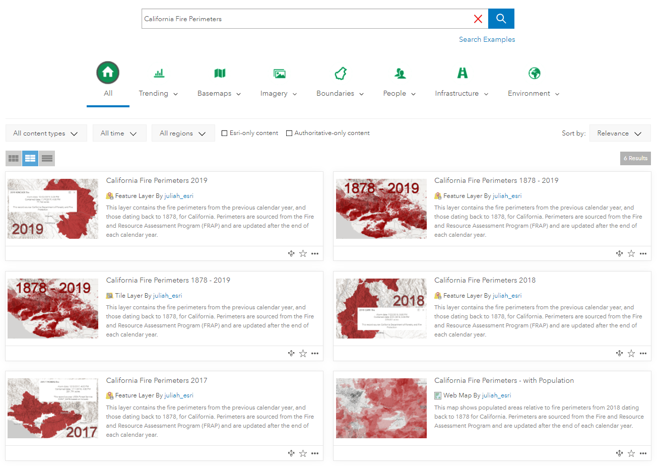This screenshot has width=657, height=471.
Task: Favorite the California Fire Perimeters 2017 layer
Action: (x=303, y=453)
